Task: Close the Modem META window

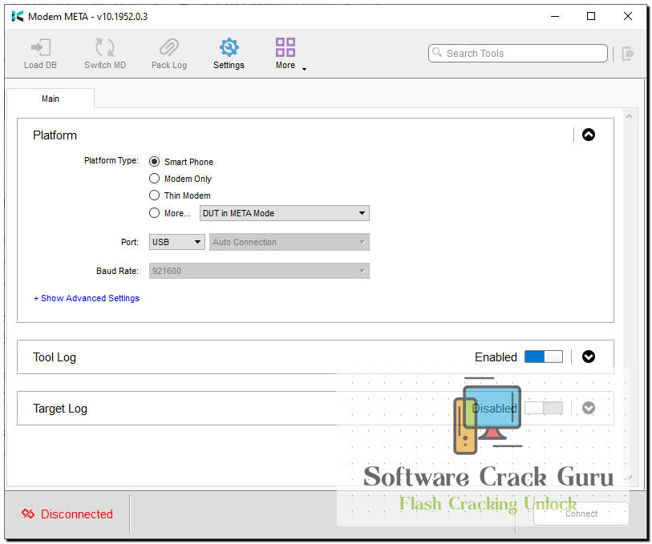Action: click(x=628, y=16)
